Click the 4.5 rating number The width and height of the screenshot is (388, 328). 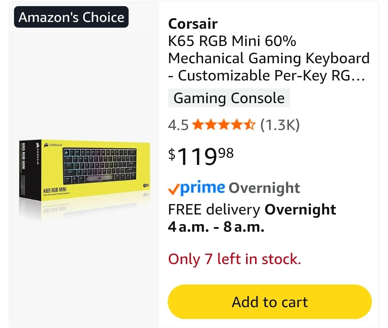tap(179, 125)
